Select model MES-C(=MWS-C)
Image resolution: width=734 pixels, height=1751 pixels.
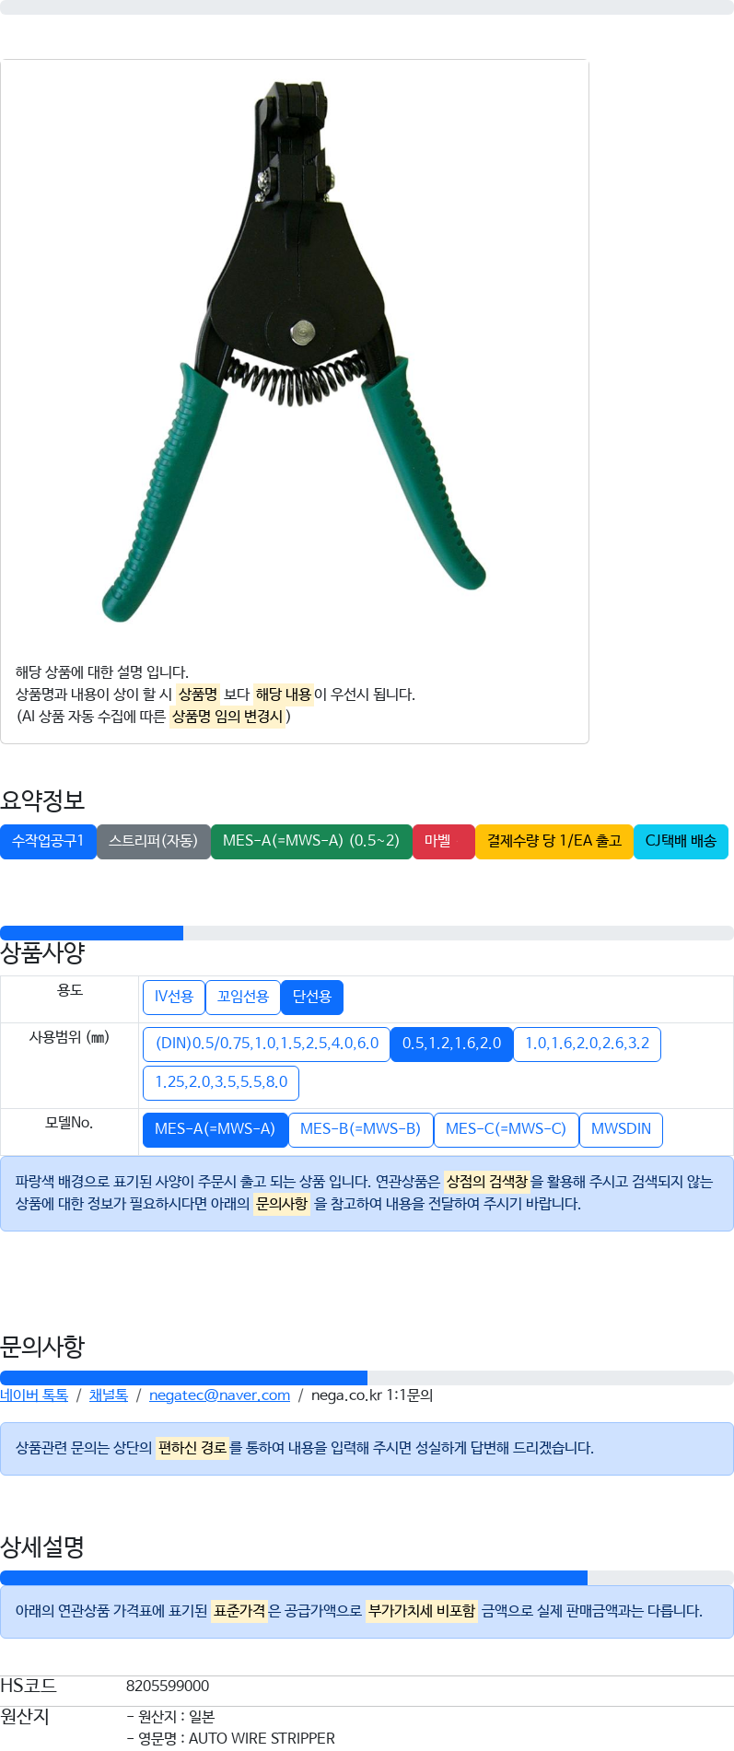tap(507, 1129)
